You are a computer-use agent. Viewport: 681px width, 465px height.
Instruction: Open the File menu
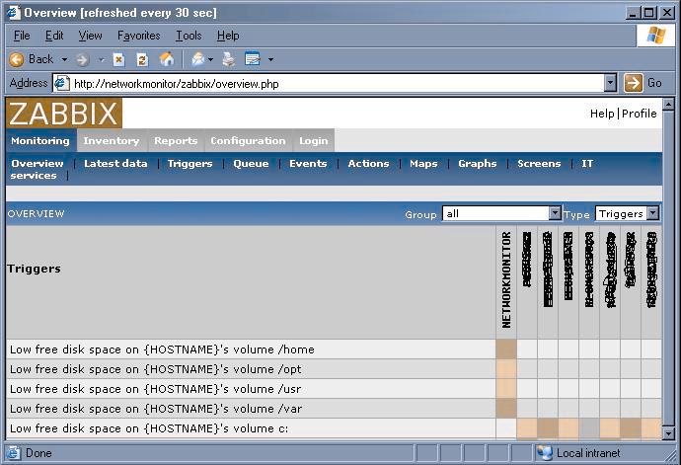coord(22,36)
